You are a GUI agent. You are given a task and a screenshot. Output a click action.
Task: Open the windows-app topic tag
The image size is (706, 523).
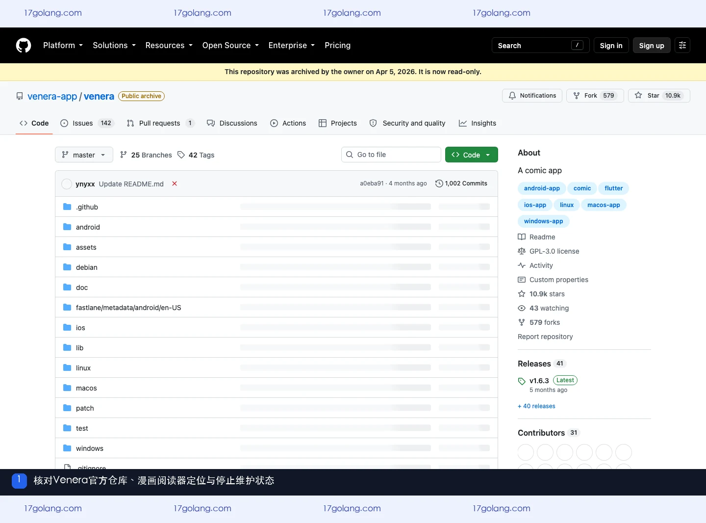544,221
